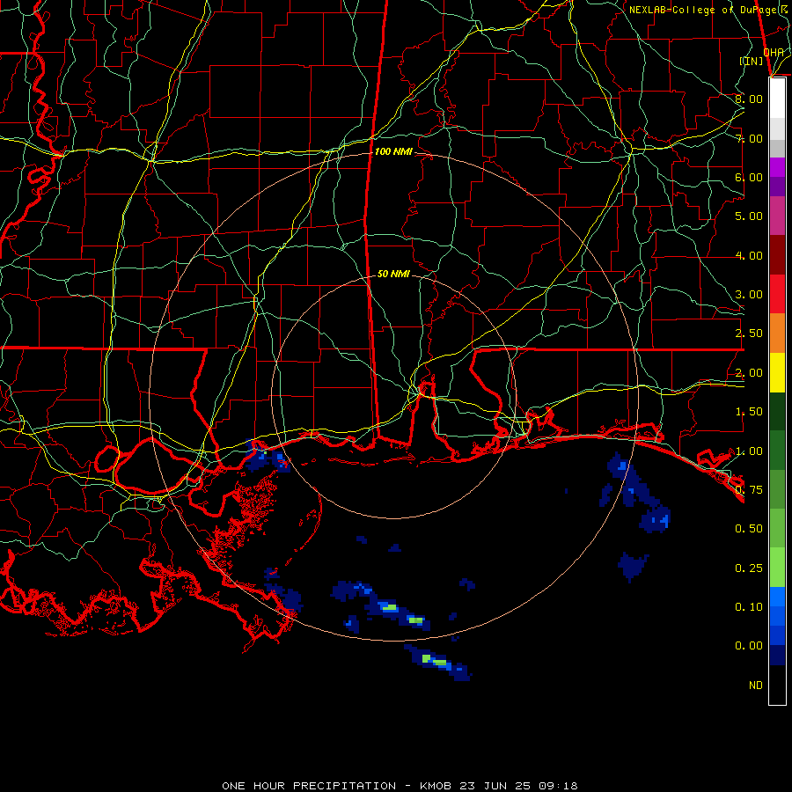Select the 2.50 legend value
Image resolution: width=792 pixels, height=792 pixels.
click(749, 334)
